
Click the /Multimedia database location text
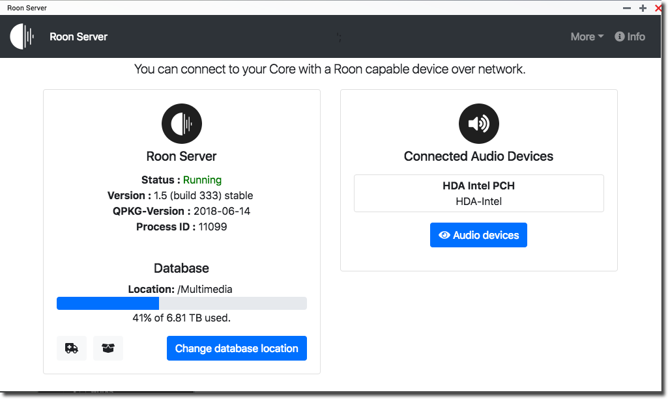tap(205, 289)
